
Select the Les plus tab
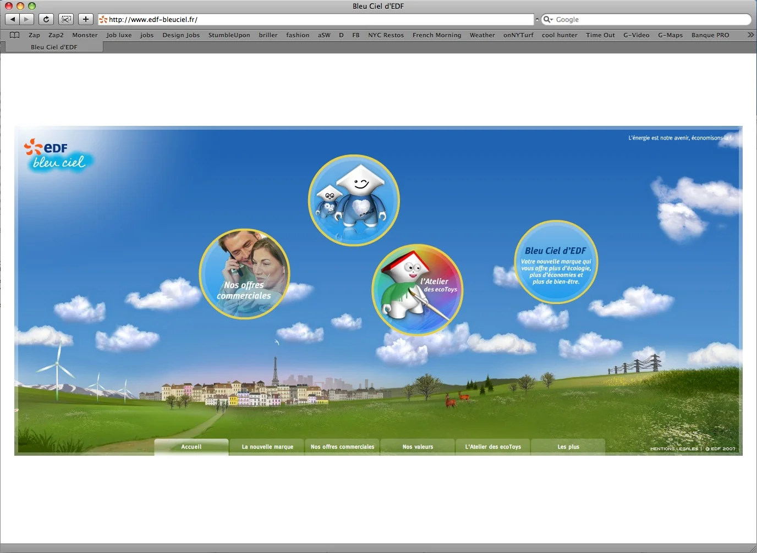coord(568,447)
